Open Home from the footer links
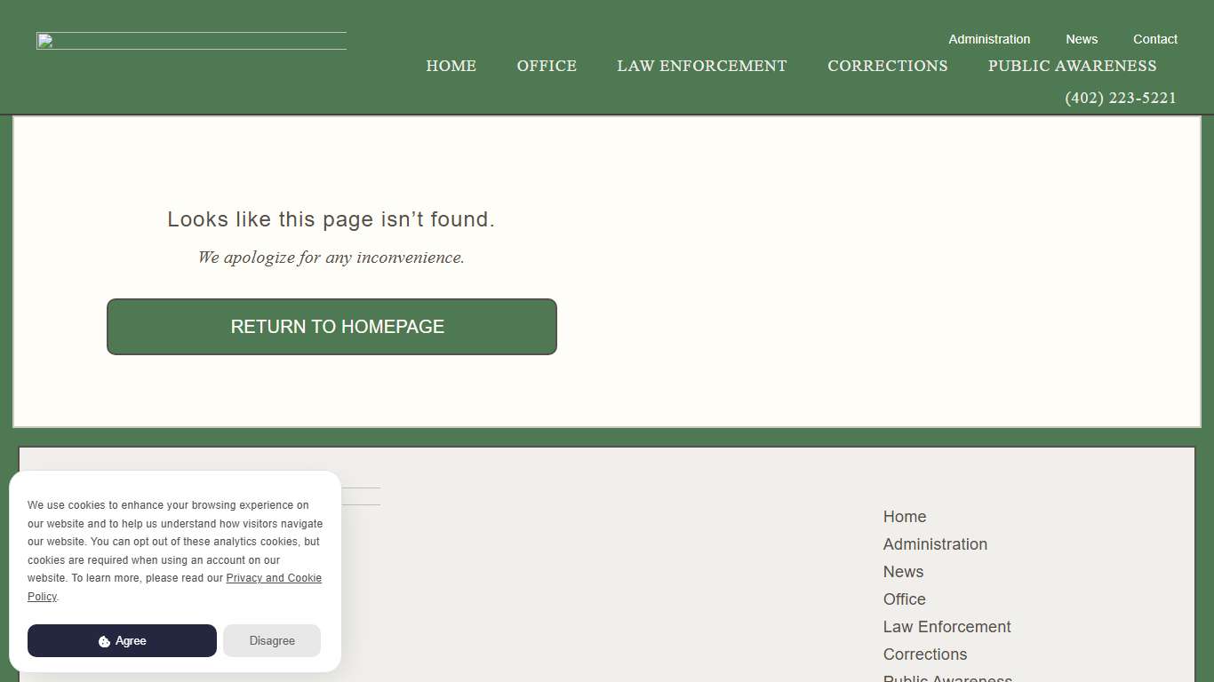 point(904,516)
